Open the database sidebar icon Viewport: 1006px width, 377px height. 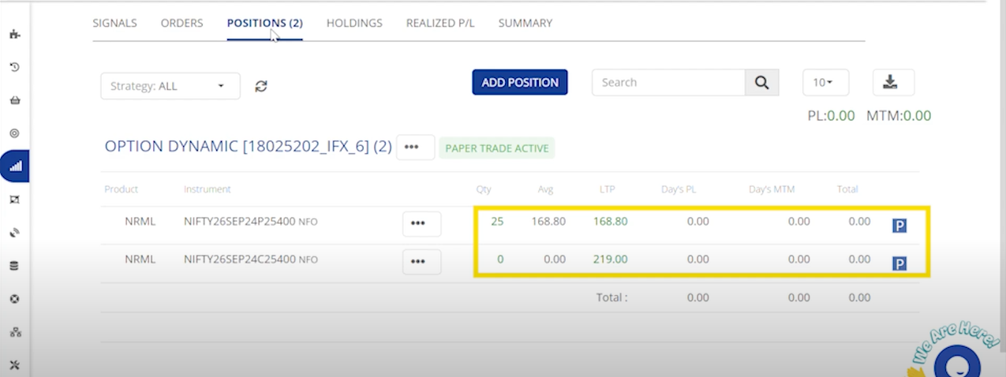coord(14,266)
